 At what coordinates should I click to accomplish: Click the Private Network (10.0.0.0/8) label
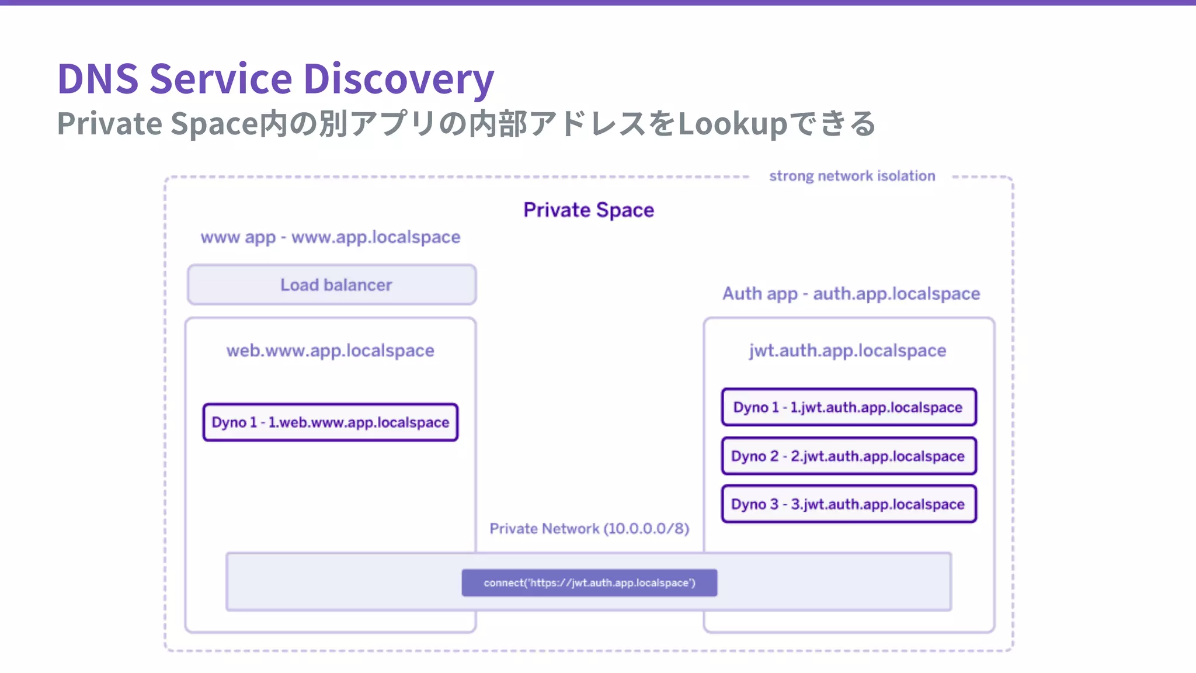589,529
